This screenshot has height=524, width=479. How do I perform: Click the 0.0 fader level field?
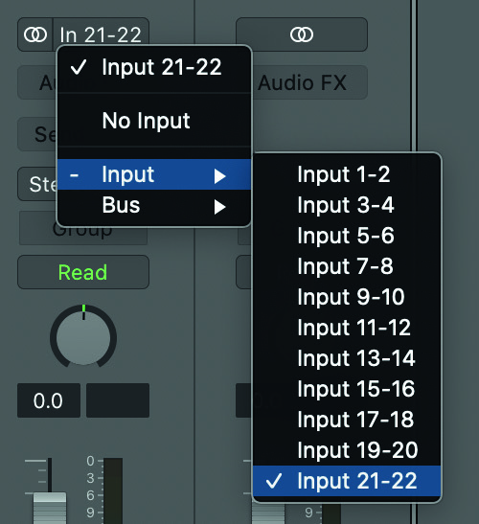(49, 400)
